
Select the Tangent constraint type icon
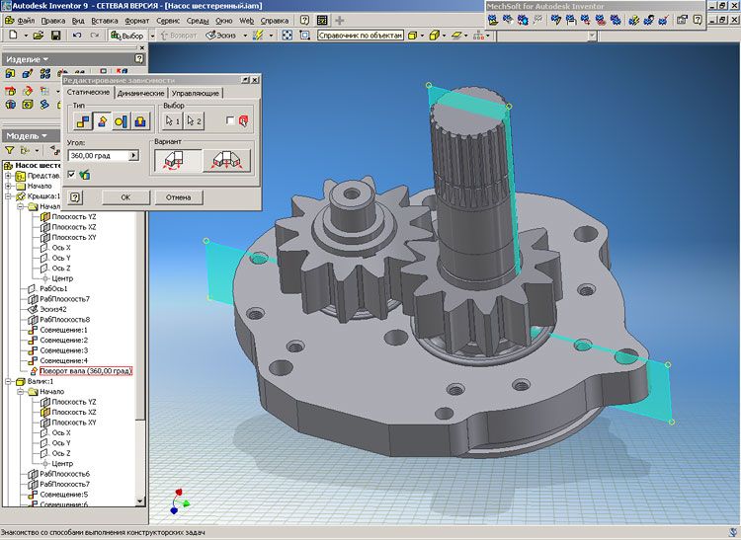(121, 121)
